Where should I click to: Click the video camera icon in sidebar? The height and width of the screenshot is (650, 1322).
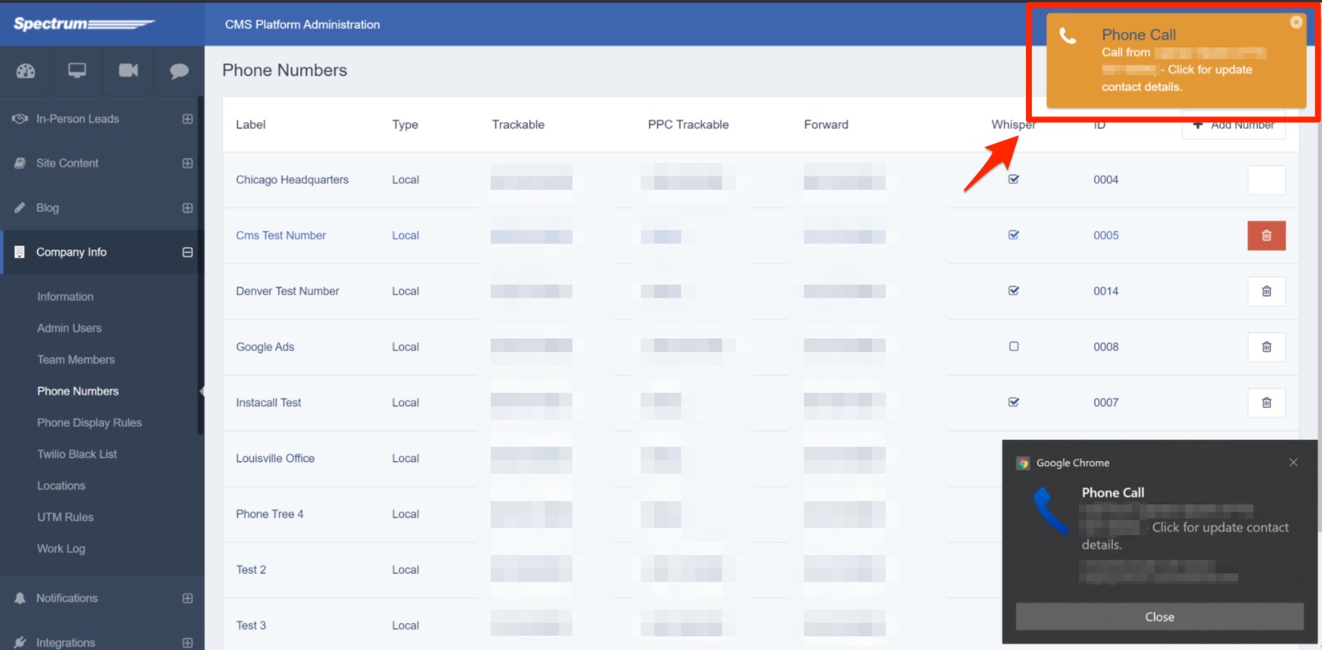pyautogui.click(x=128, y=71)
